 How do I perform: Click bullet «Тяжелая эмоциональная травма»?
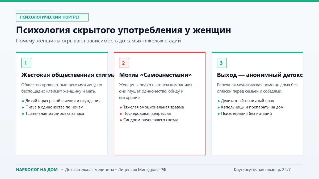(152, 107)
